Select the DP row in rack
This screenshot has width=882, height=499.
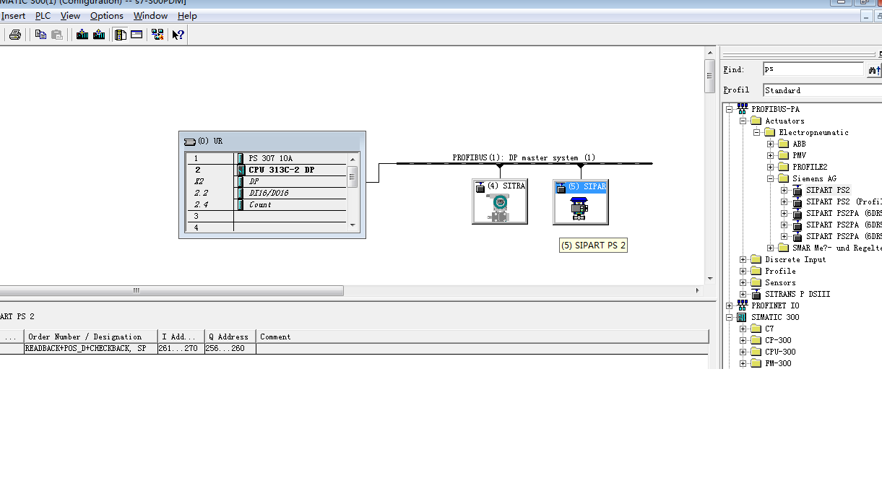(x=267, y=181)
